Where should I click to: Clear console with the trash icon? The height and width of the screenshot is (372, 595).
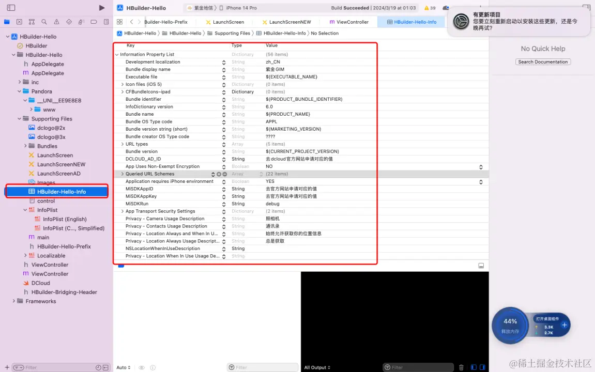[x=461, y=367]
